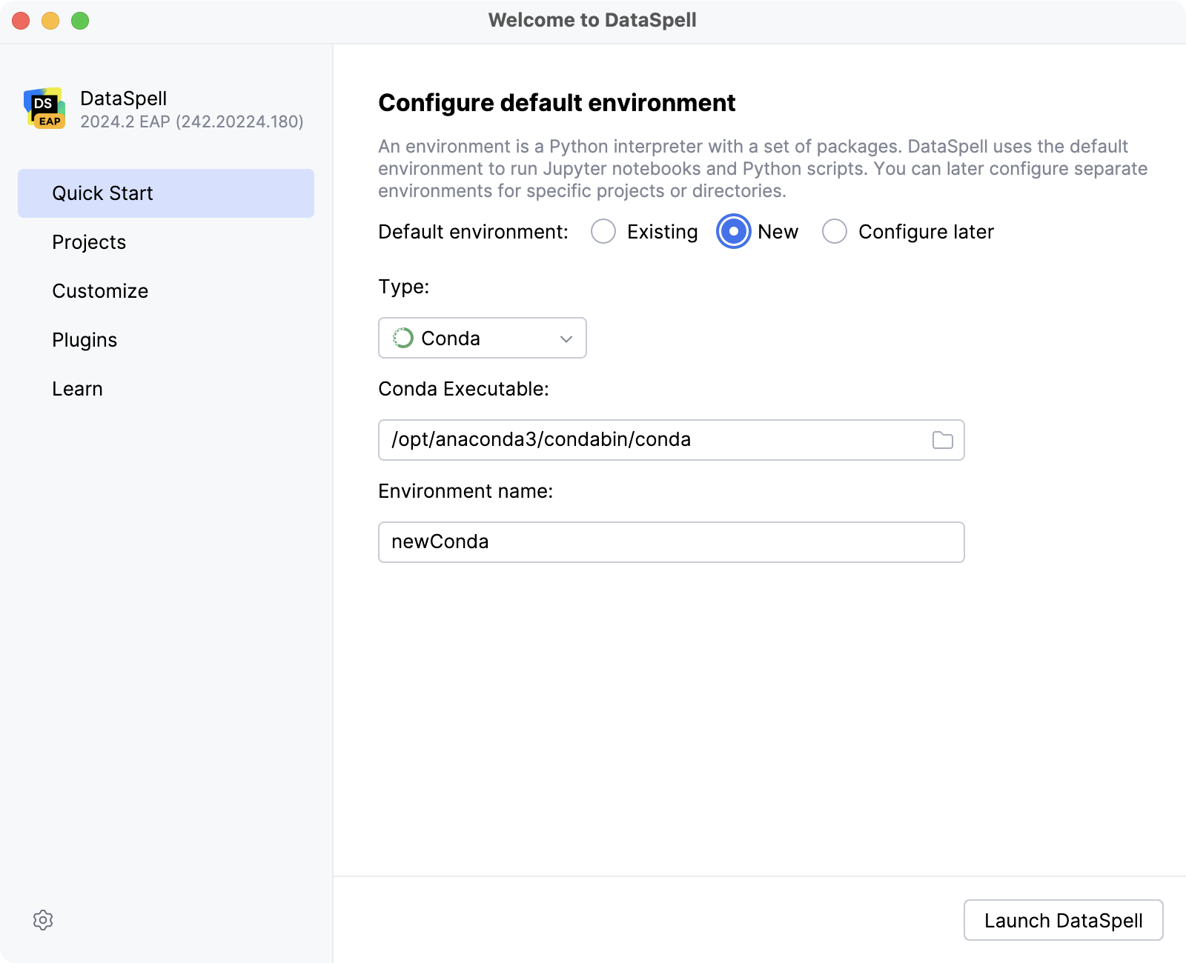Select the Existing environment option

(x=603, y=231)
